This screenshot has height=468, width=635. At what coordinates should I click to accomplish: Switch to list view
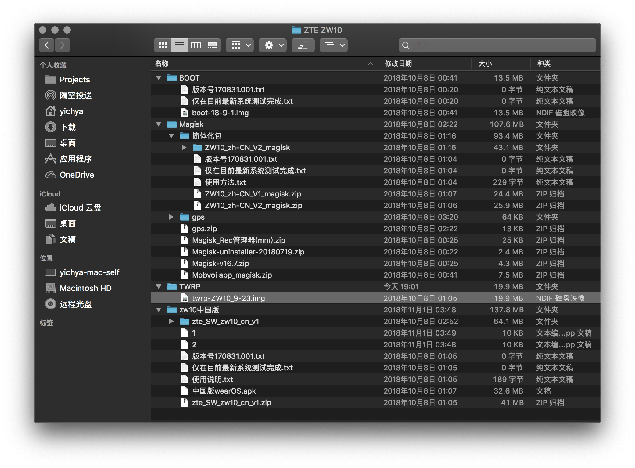179,45
